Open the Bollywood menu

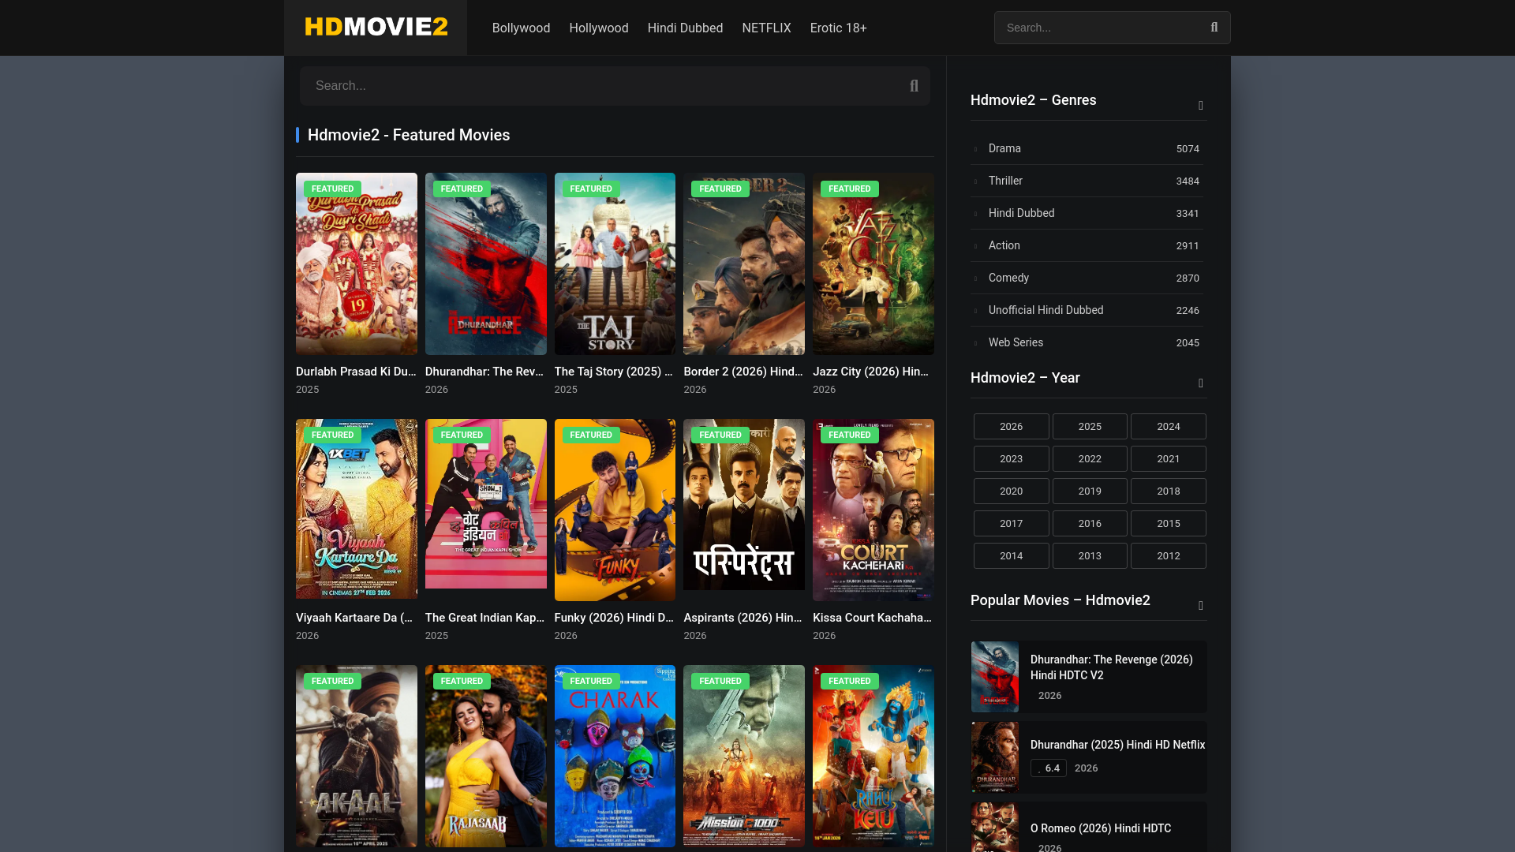[x=521, y=28]
